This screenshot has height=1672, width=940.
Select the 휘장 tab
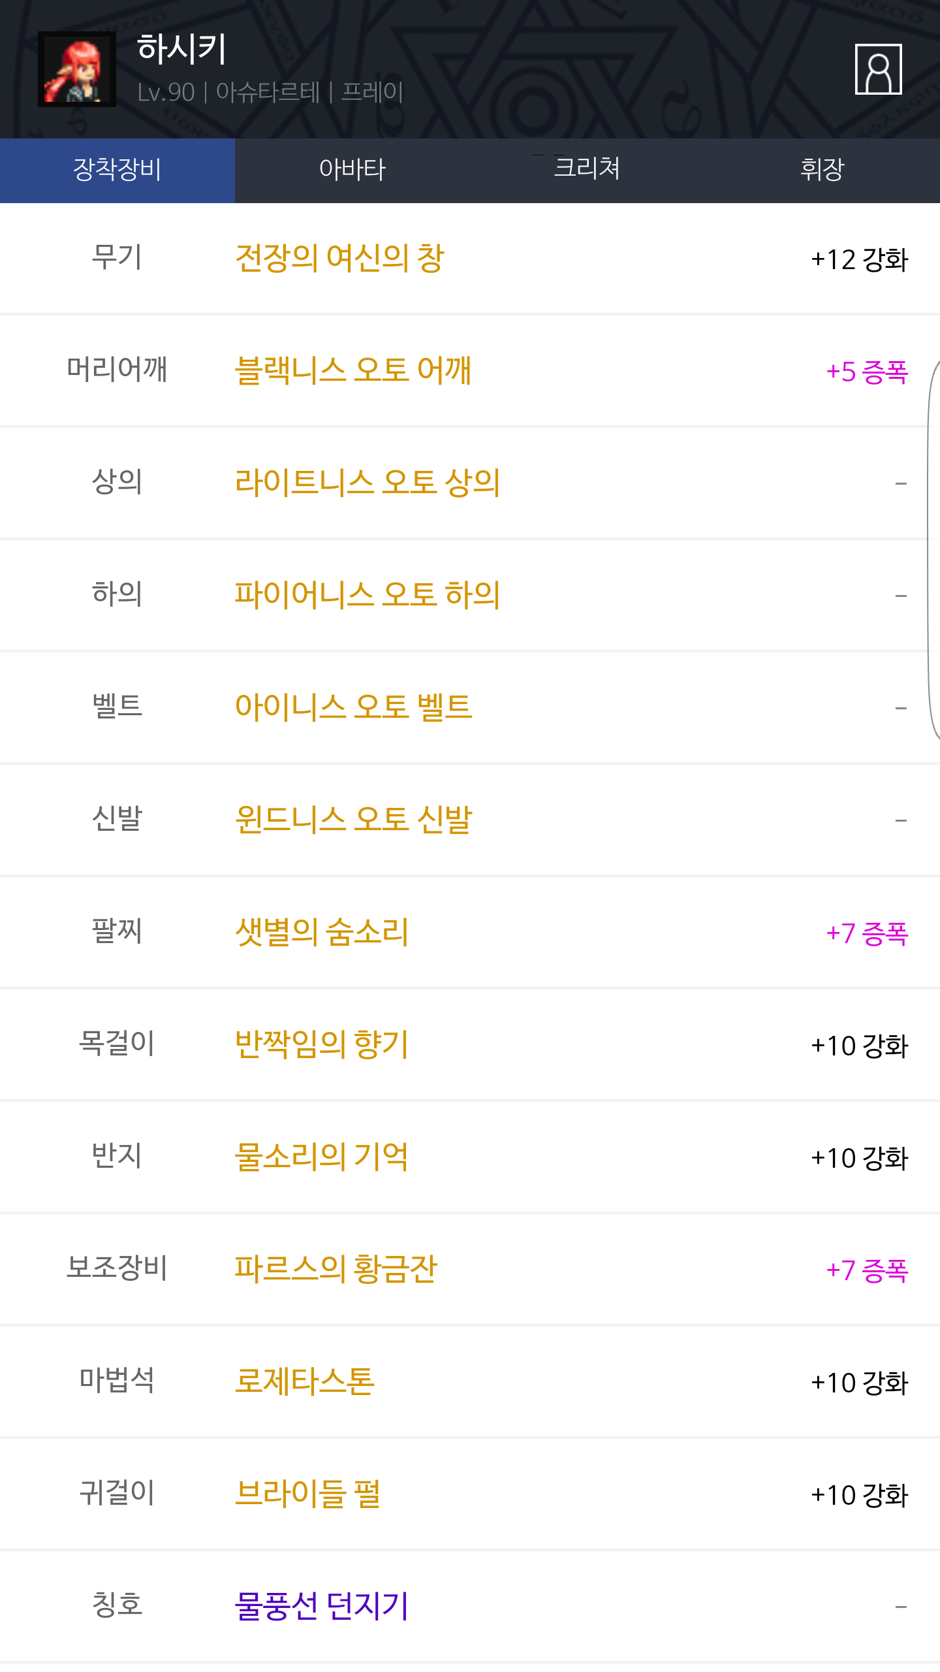(x=822, y=170)
